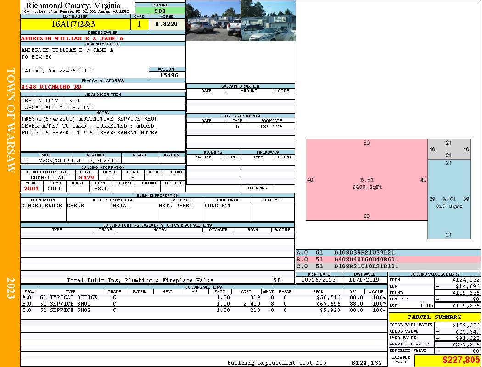Select sketch code row A.0 61 D10SD39R21U39L21
The image size is (482, 367).
[388, 253]
